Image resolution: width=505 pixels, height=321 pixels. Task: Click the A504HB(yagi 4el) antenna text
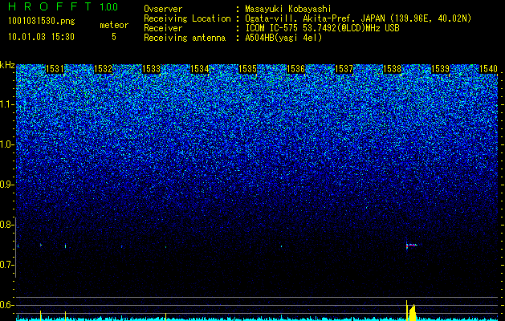click(283, 38)
